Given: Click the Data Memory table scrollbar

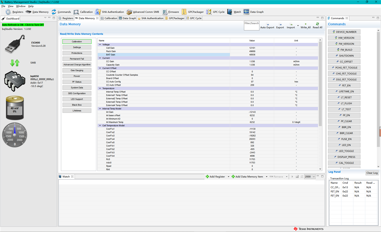Looking at the screenshot, I should (320, 84).
